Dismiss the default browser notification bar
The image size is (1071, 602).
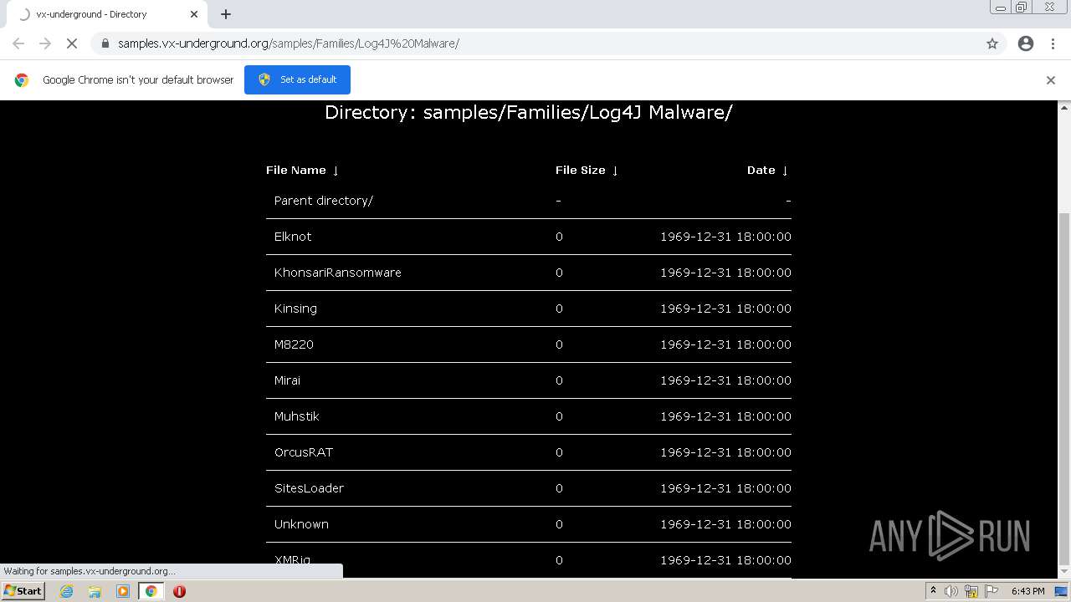click(x=1051, y=80)
